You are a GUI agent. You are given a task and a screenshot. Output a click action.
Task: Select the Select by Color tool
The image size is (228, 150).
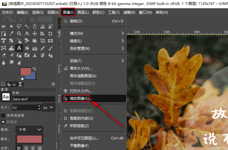pos(35,26)
